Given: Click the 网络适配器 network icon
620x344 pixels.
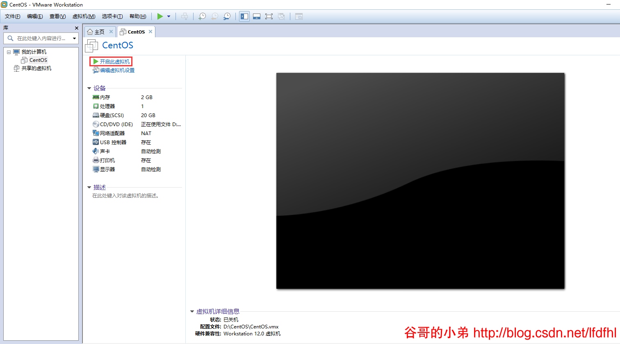Looking at the screenshot, I should coord(96,133).
